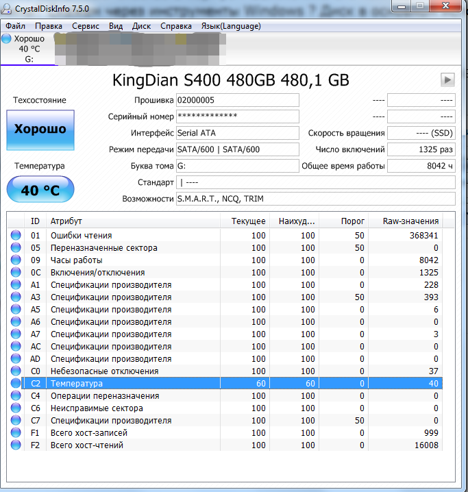Click the raw value 16008
This screenshot has width=468, height=492.
point(426,445)
